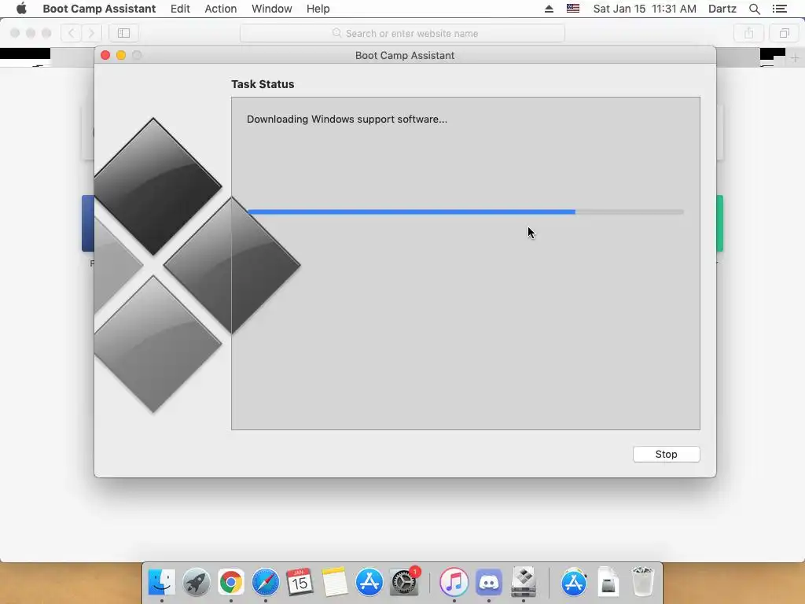805x604 pixels.
Task: Open Notification Center list icon
Action: (x=779, y=9)
